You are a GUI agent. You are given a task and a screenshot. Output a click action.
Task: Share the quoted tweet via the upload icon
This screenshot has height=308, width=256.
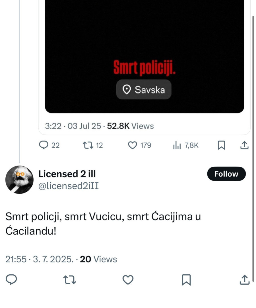pos(245,145)
